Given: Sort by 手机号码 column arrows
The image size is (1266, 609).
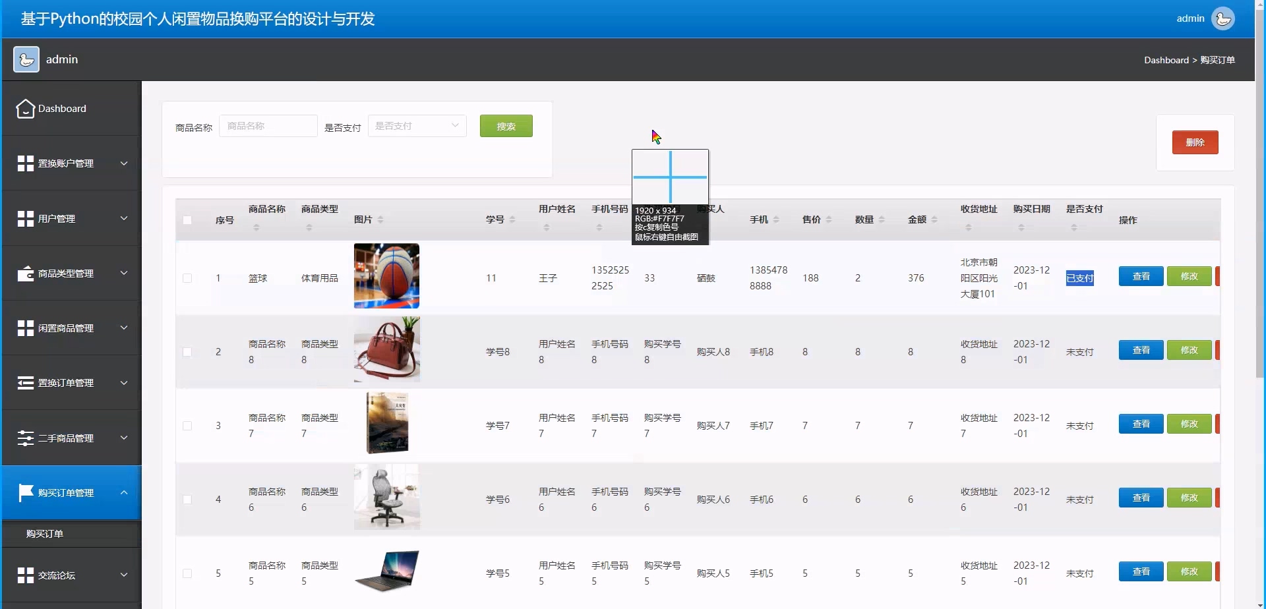Looking at the screenshot, I should [x=599, y=227].
